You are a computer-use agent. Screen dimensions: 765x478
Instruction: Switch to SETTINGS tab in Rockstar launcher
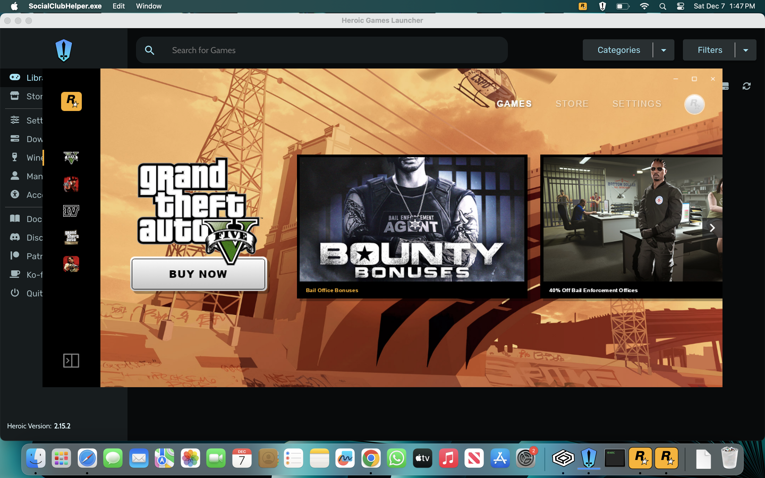[637, 104]
